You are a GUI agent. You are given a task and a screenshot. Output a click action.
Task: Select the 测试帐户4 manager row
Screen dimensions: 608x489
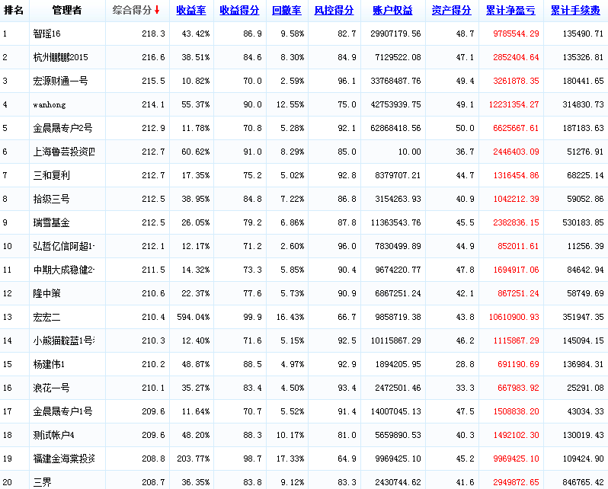(54, 436)
